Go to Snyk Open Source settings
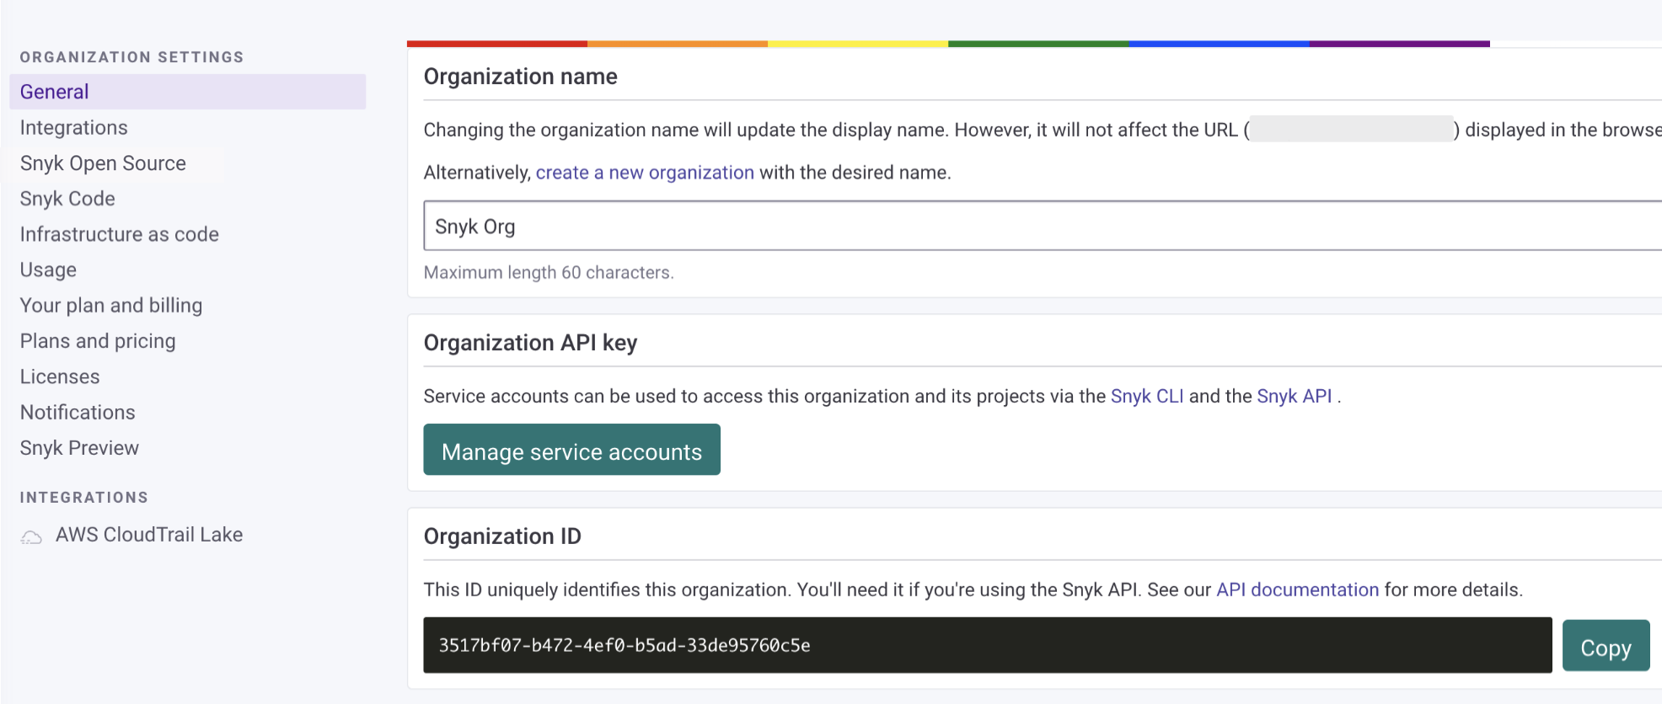 tap(103, 163)
